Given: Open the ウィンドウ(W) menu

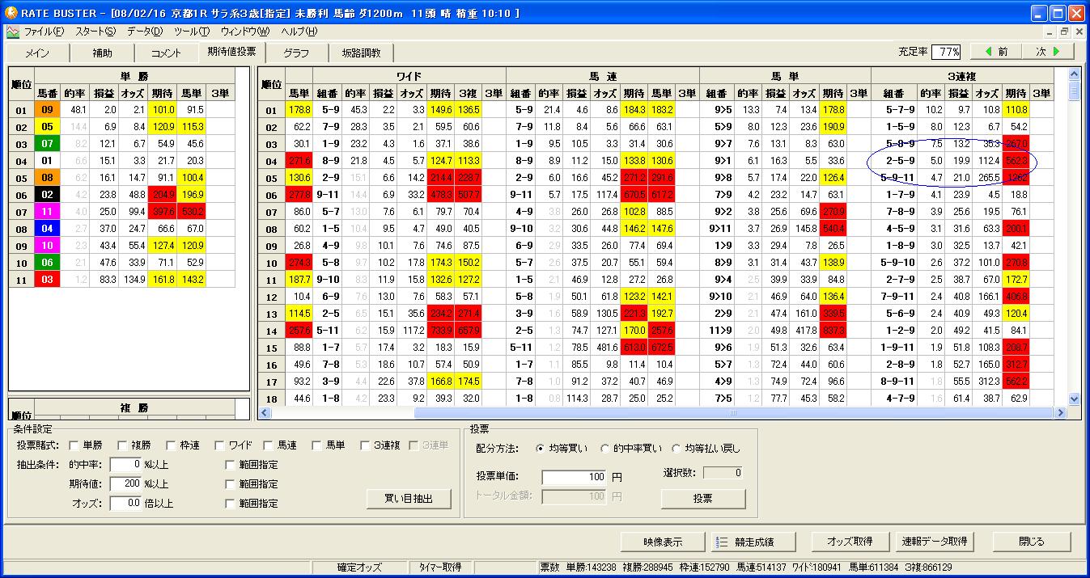Looking at the screenshot, I should tap(245, 32).
